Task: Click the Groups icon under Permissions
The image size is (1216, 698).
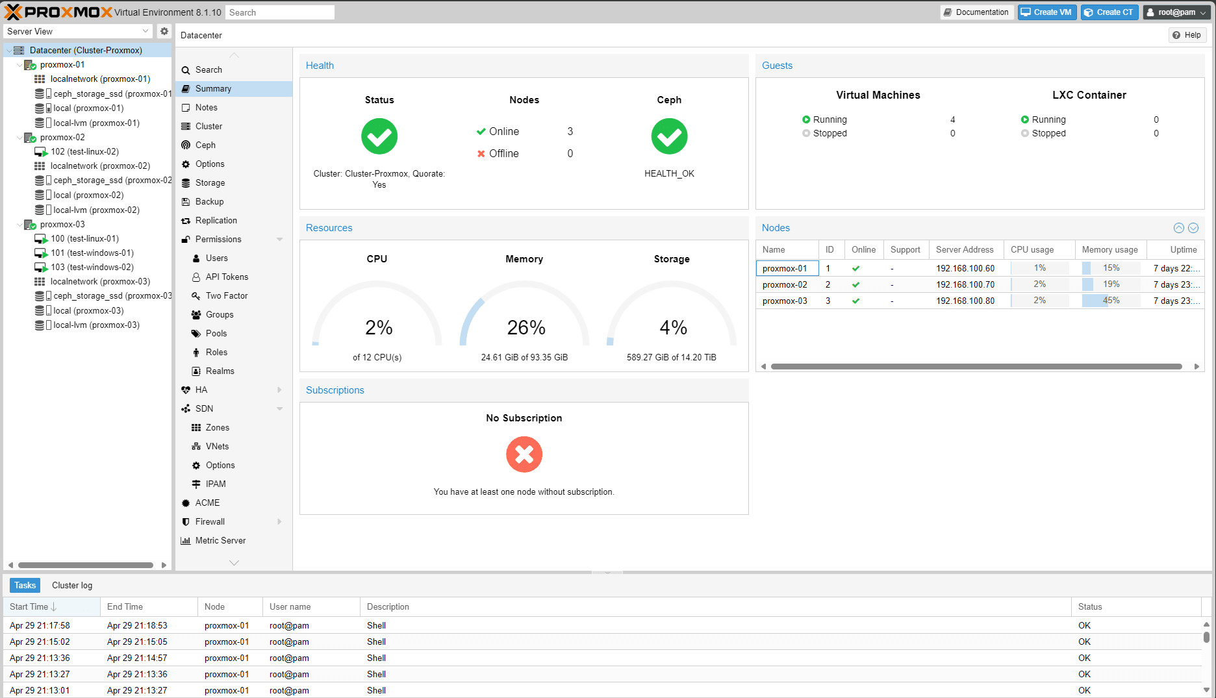Action: coord(196,315)
